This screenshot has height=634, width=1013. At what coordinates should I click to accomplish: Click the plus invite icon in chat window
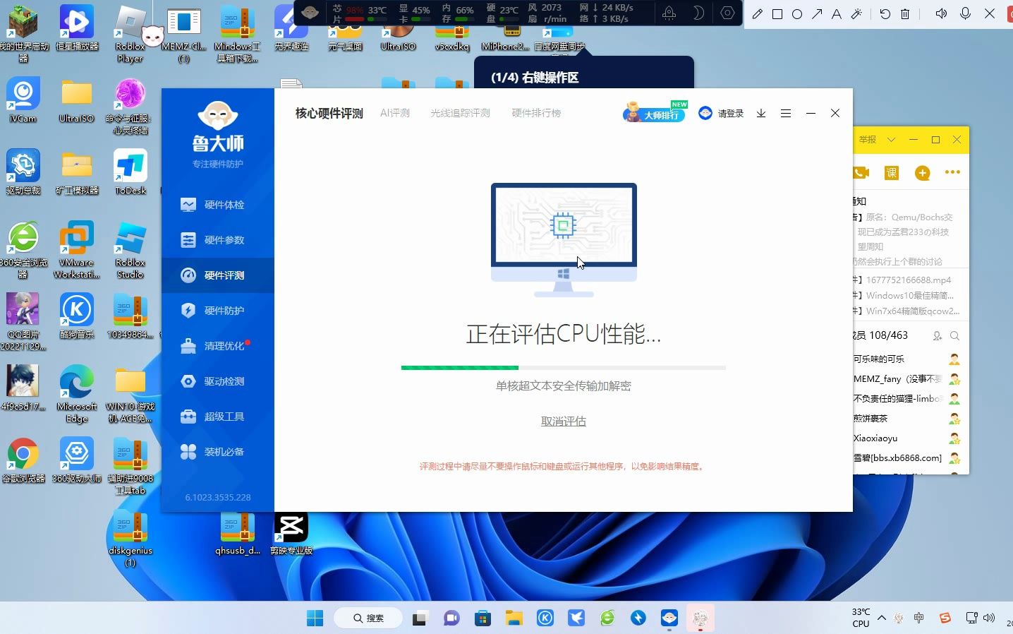click(x=922, y=173)
